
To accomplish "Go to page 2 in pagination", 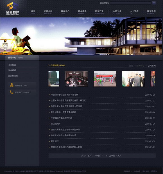I will pyautogui.click(x=106, y=155).
